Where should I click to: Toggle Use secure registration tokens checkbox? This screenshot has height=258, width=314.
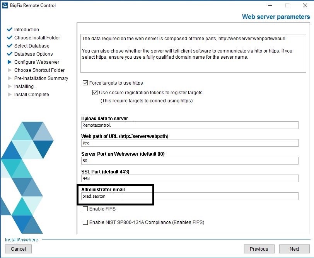(x=95, y=92)
